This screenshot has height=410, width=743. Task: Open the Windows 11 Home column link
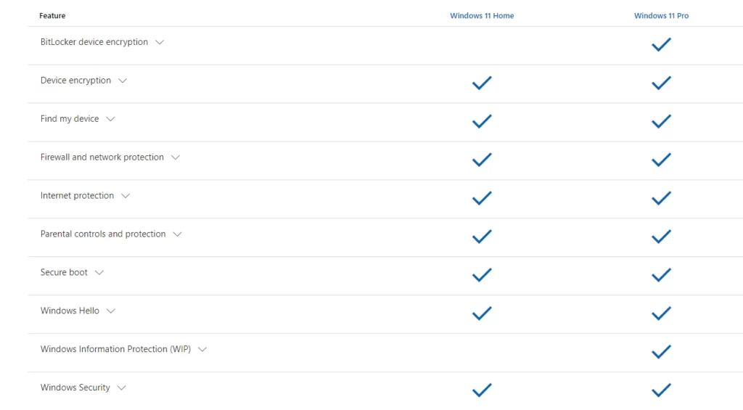click(482, 16)
